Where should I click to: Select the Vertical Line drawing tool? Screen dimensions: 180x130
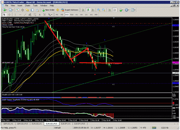click(x=15, y=15)
